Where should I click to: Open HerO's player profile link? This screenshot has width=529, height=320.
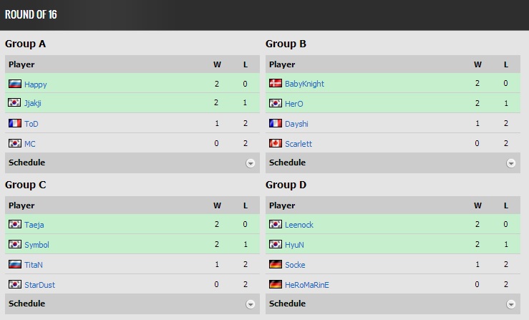click(294, 104)
